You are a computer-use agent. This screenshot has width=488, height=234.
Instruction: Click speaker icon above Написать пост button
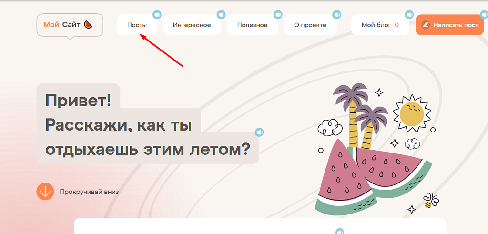(484, 15)
